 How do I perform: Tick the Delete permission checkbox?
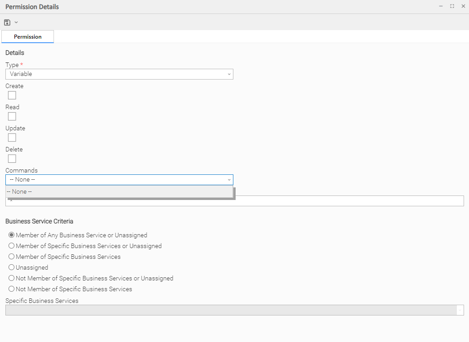pyautogui.click(x=12, y=159)
